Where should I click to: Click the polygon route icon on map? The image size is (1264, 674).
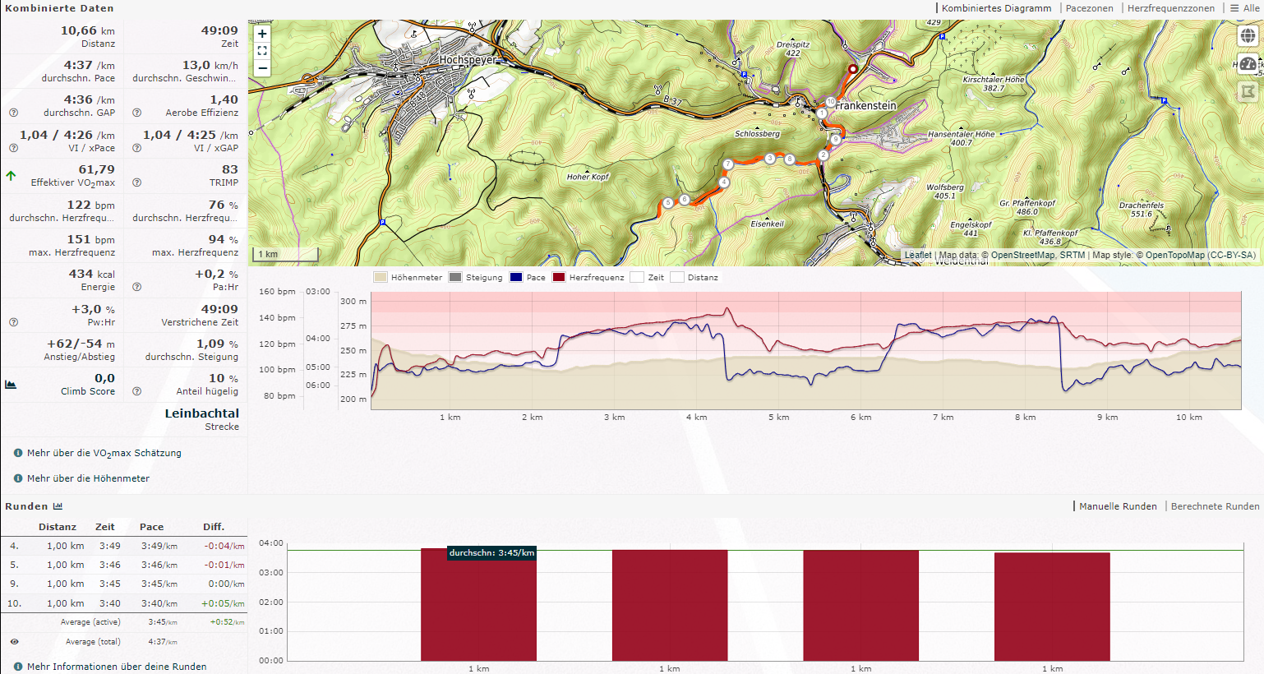1248,92
